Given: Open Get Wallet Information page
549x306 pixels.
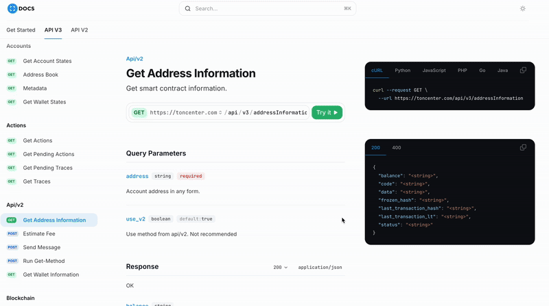Looking at the screenshot, I should pyautogui.click(x=51, y=275).
